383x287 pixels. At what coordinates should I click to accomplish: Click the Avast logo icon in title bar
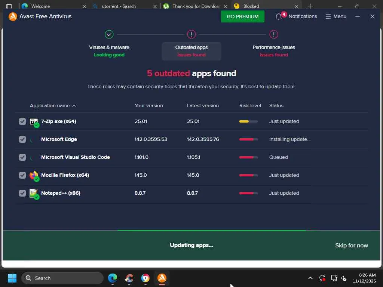[x=13, y=16]
